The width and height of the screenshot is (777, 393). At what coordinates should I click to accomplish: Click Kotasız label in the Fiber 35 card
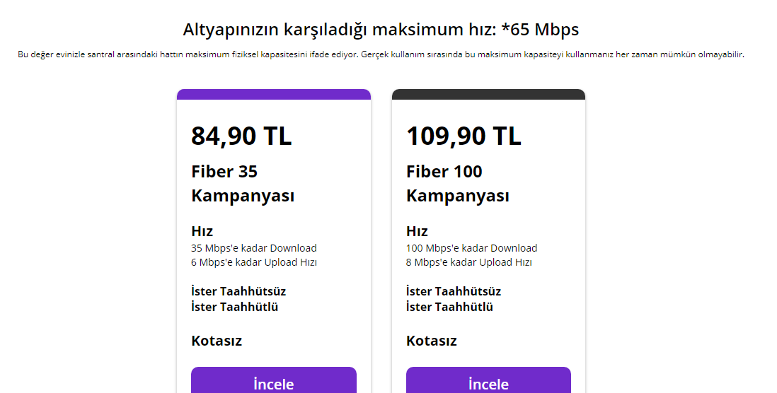[x=217, y=341]
